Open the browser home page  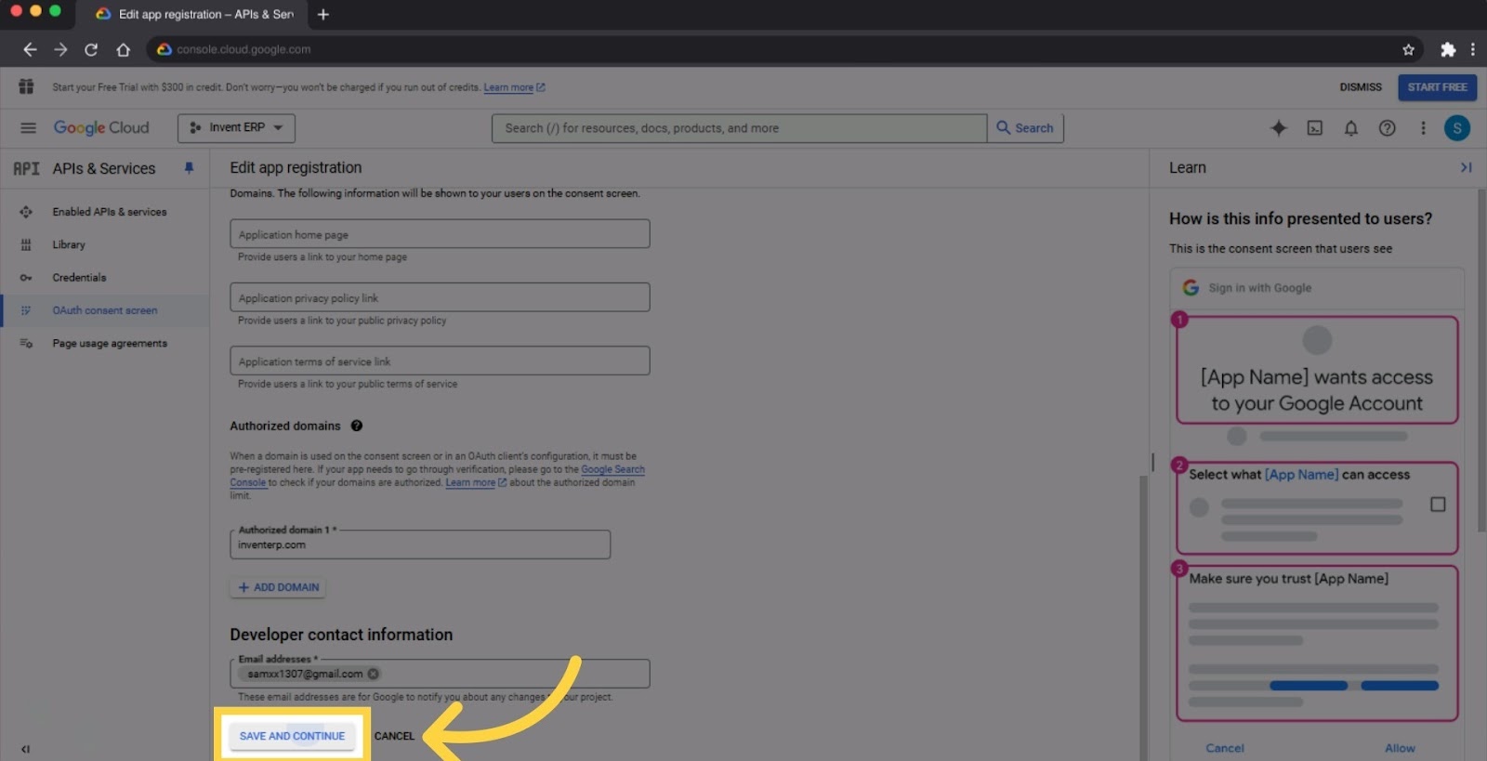(x=123, y=49)
